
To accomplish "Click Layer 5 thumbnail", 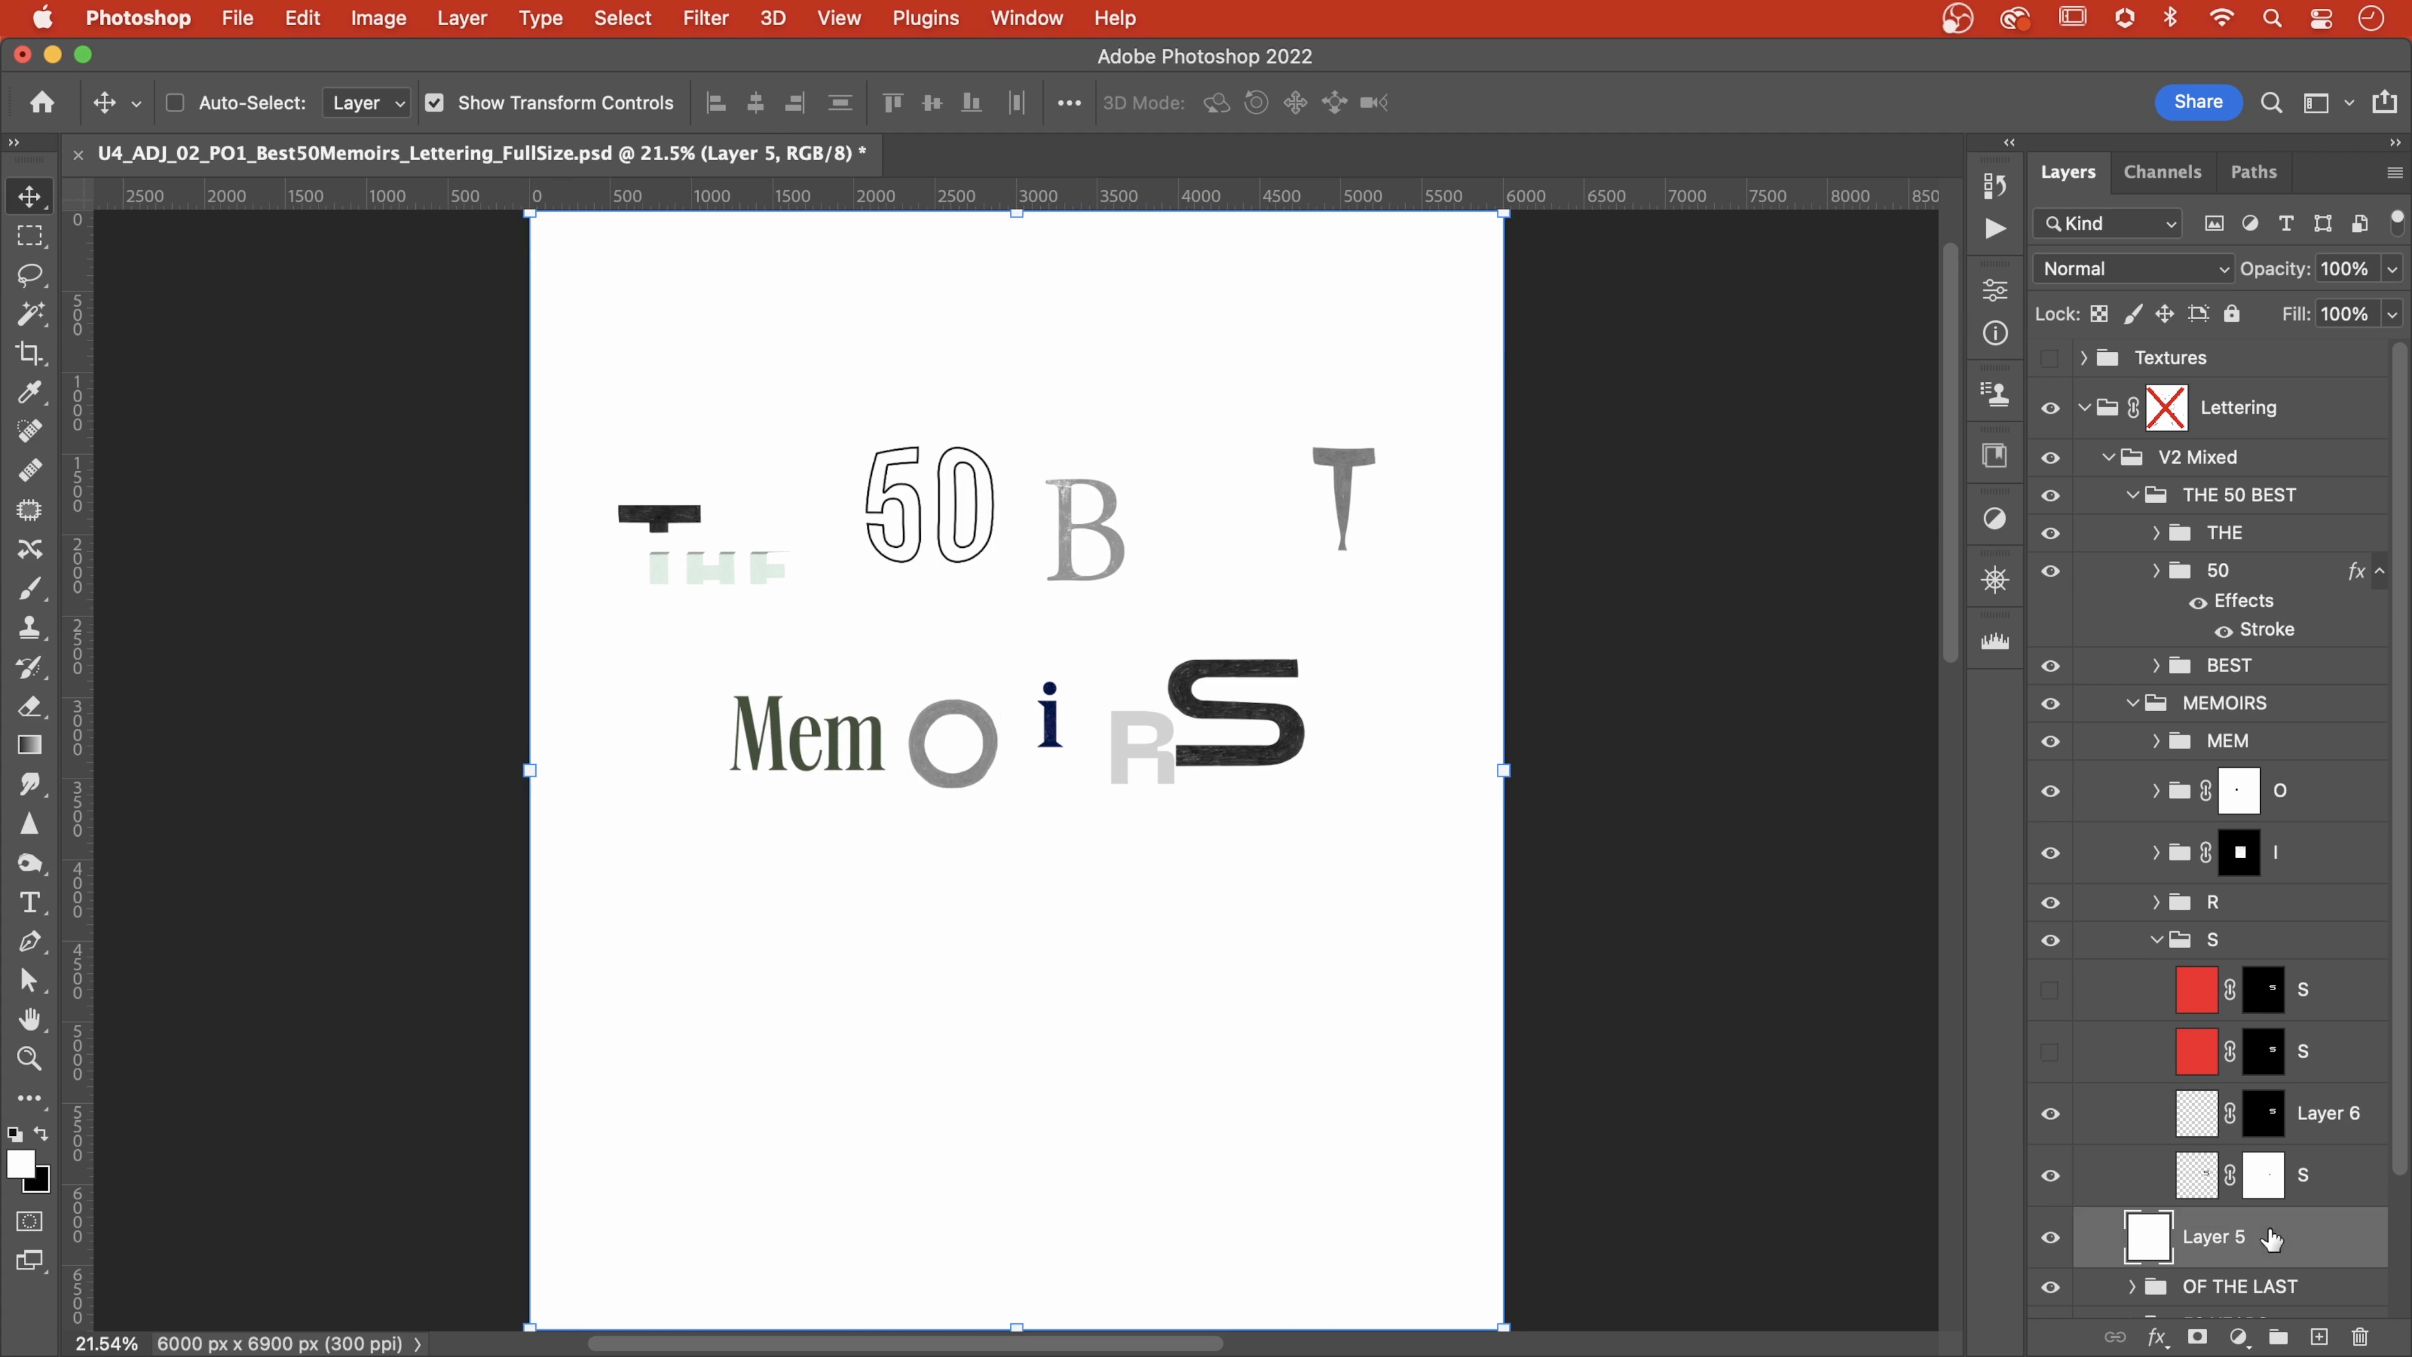I will point(2147,1237).
